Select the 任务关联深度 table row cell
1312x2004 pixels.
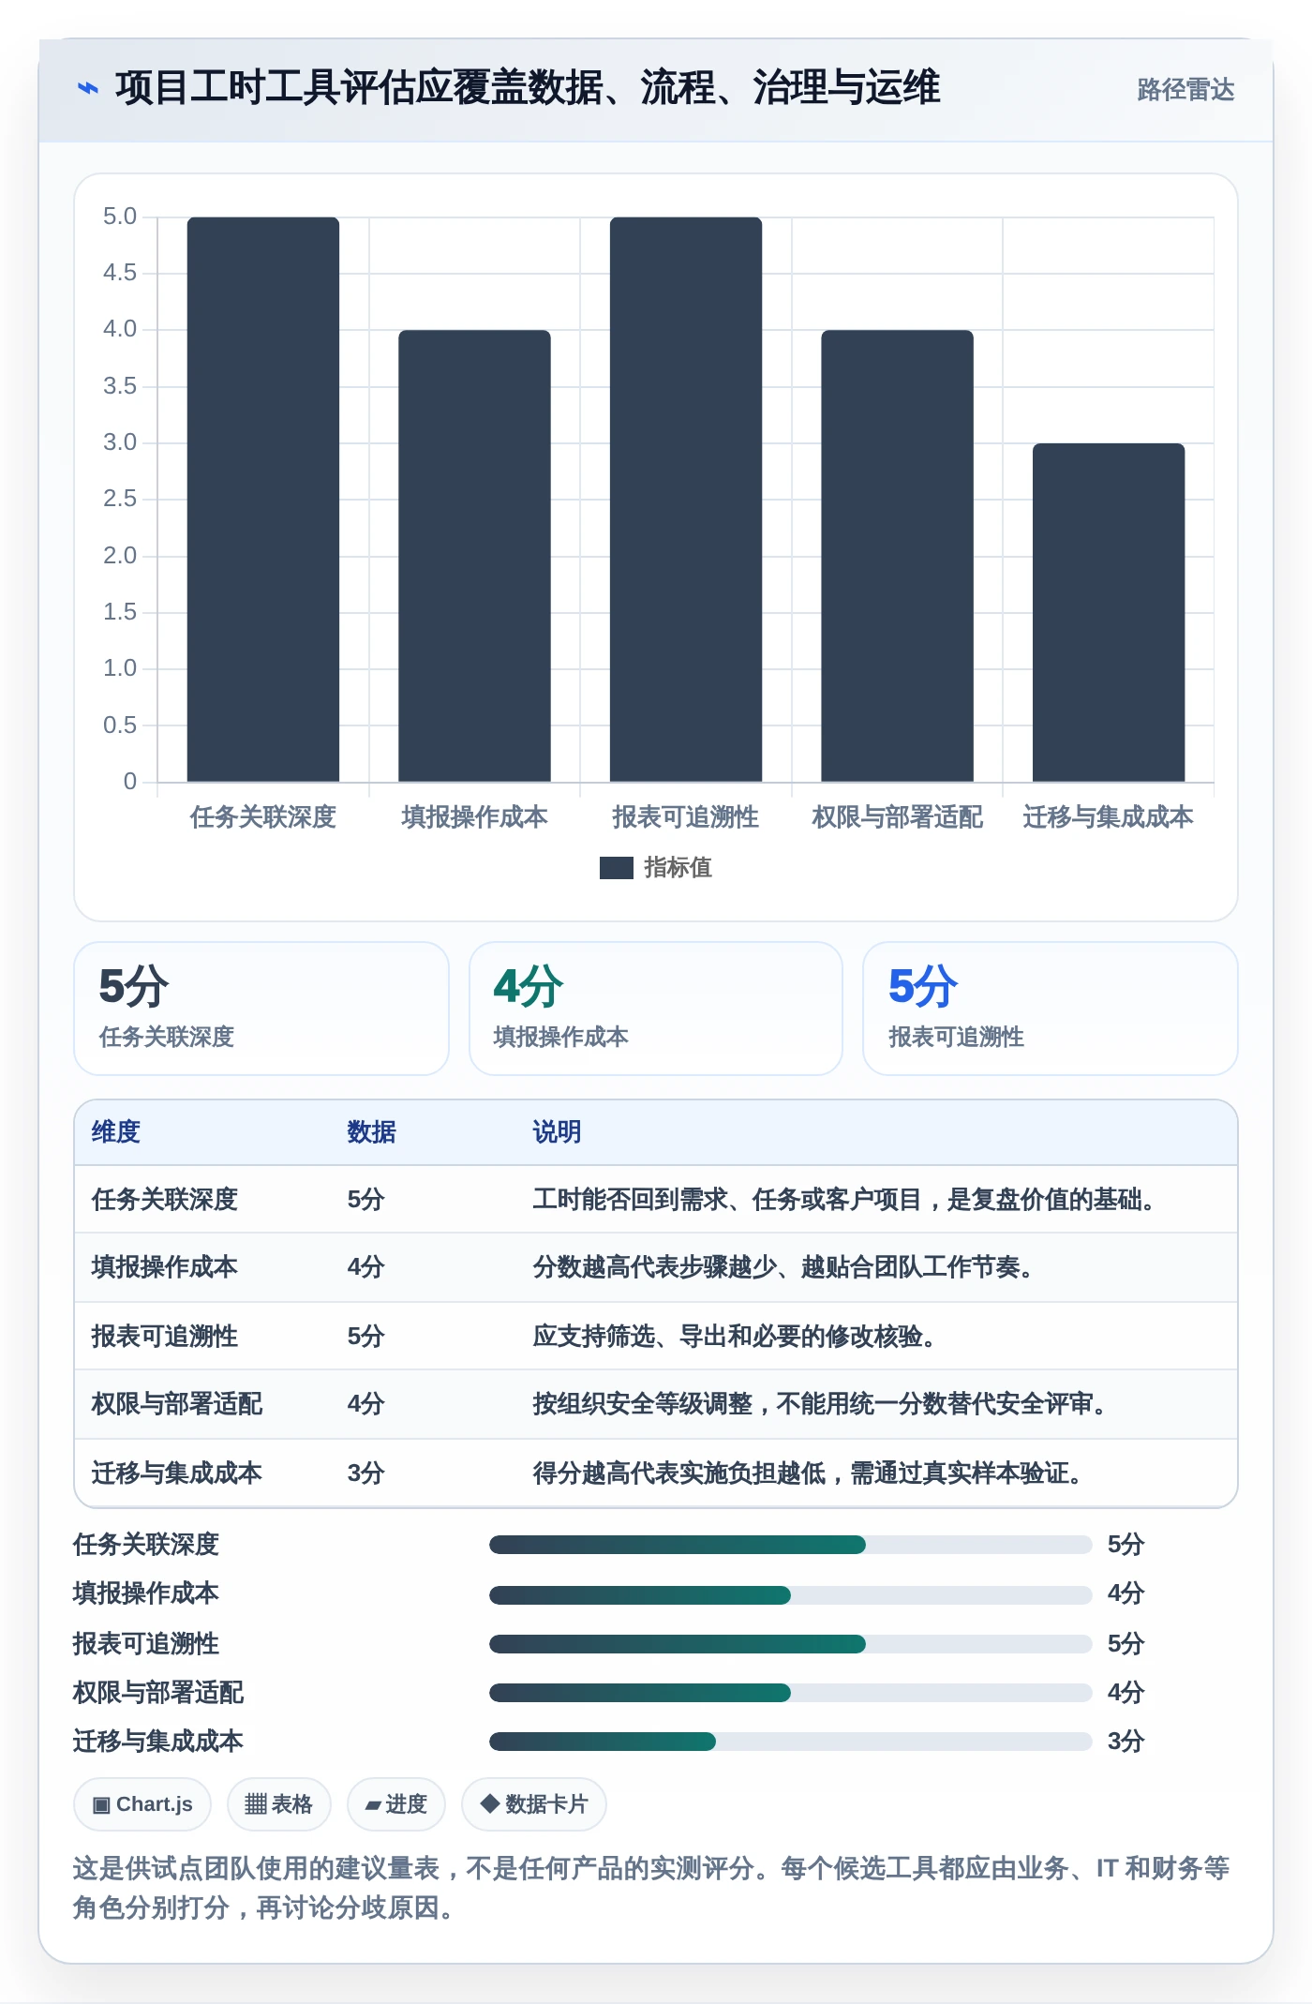pos(165,1200)
